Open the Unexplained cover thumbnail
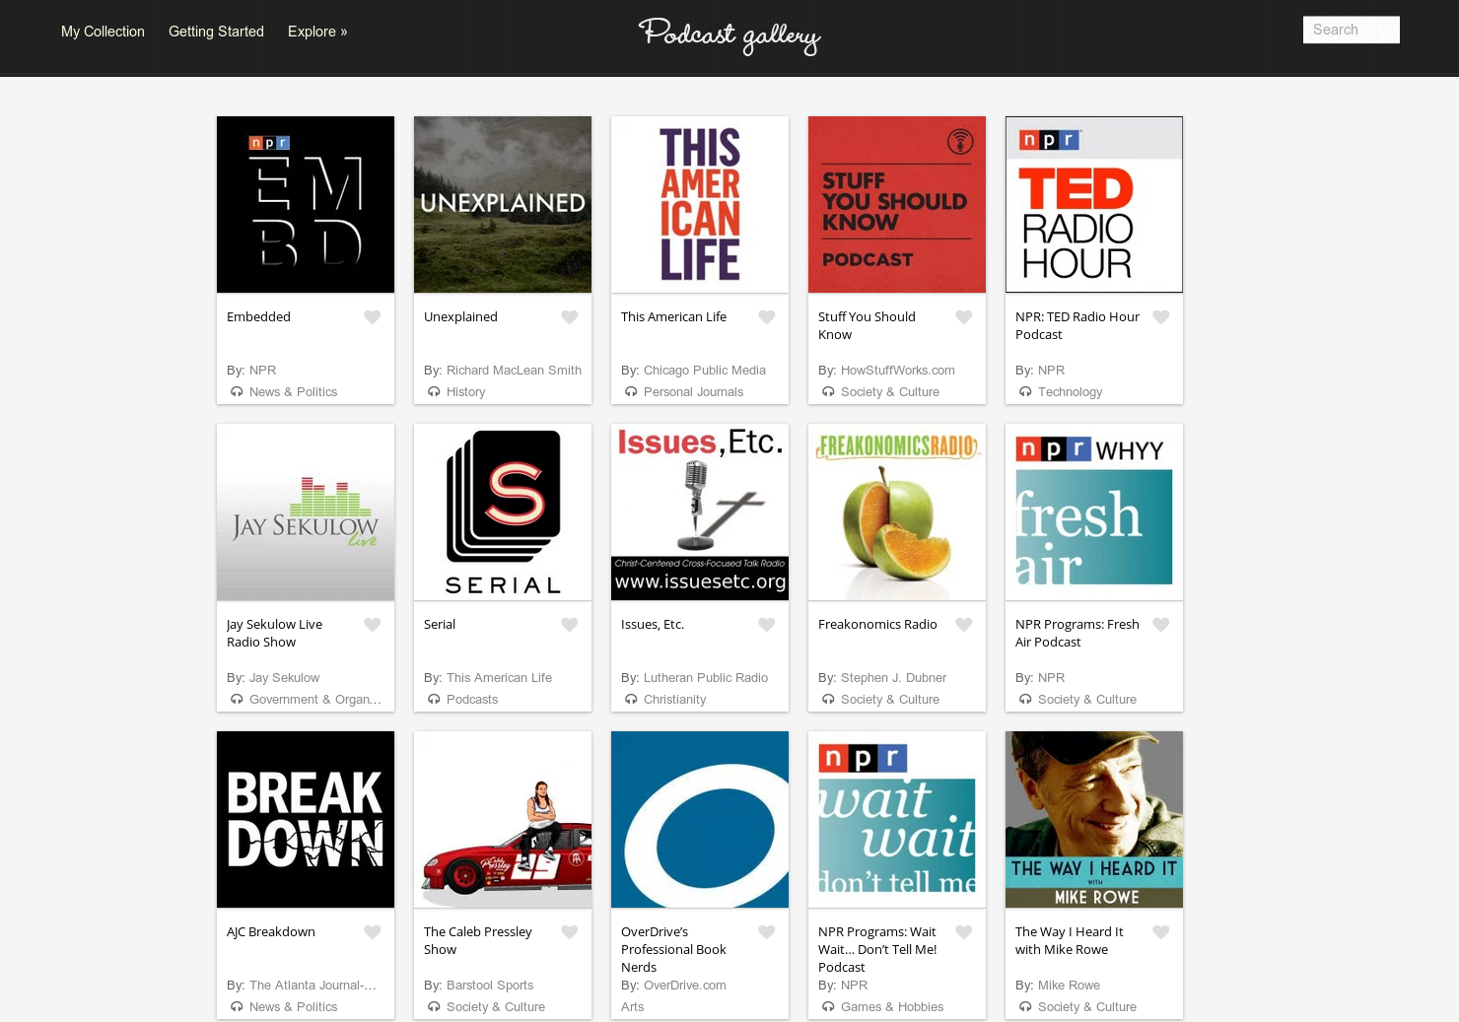Viewport: 1459px width, 1022px height. [x=503, y=204]
